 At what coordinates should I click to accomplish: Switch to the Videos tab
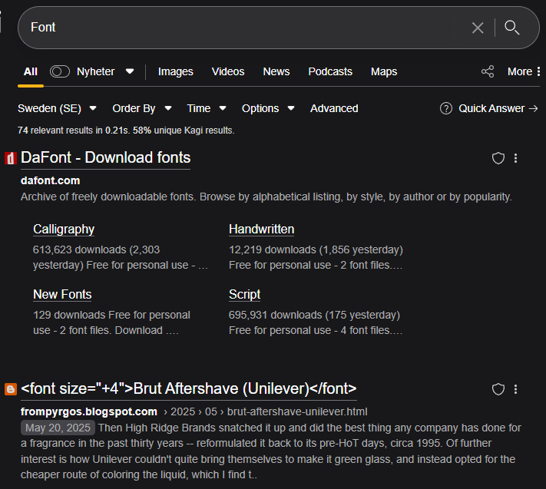228,71
